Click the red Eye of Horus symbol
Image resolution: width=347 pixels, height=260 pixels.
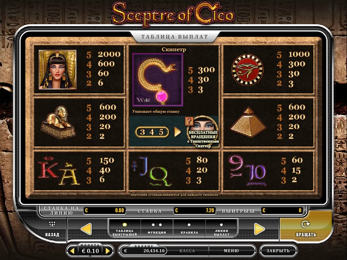coord(247,70)
